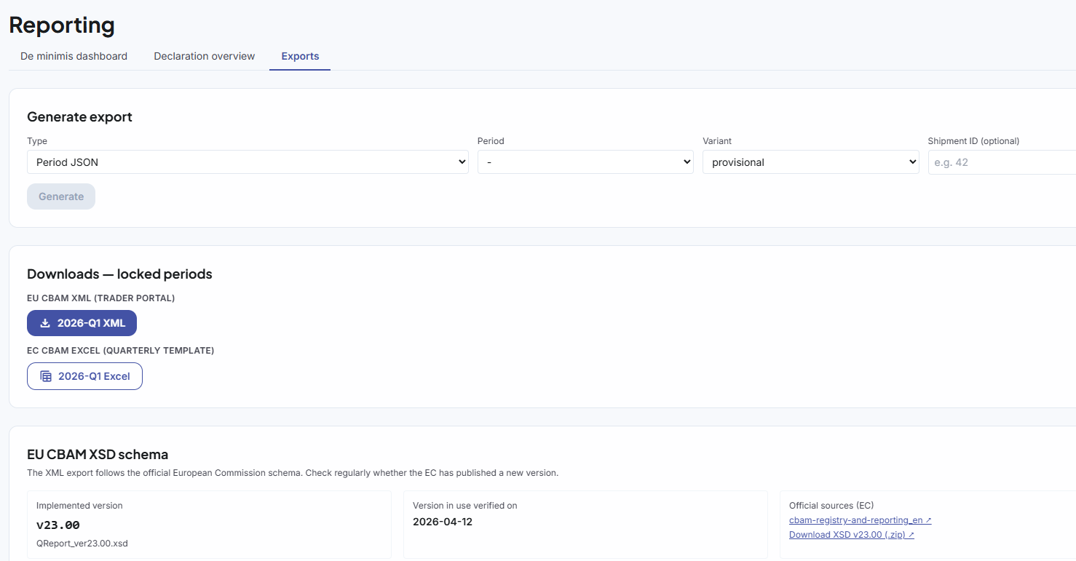Image resolution: width=1076 pixels, height=561 pixels.
Task: Click the external-link arrow beside Download XSD v23.00
Action: (911, 535)
